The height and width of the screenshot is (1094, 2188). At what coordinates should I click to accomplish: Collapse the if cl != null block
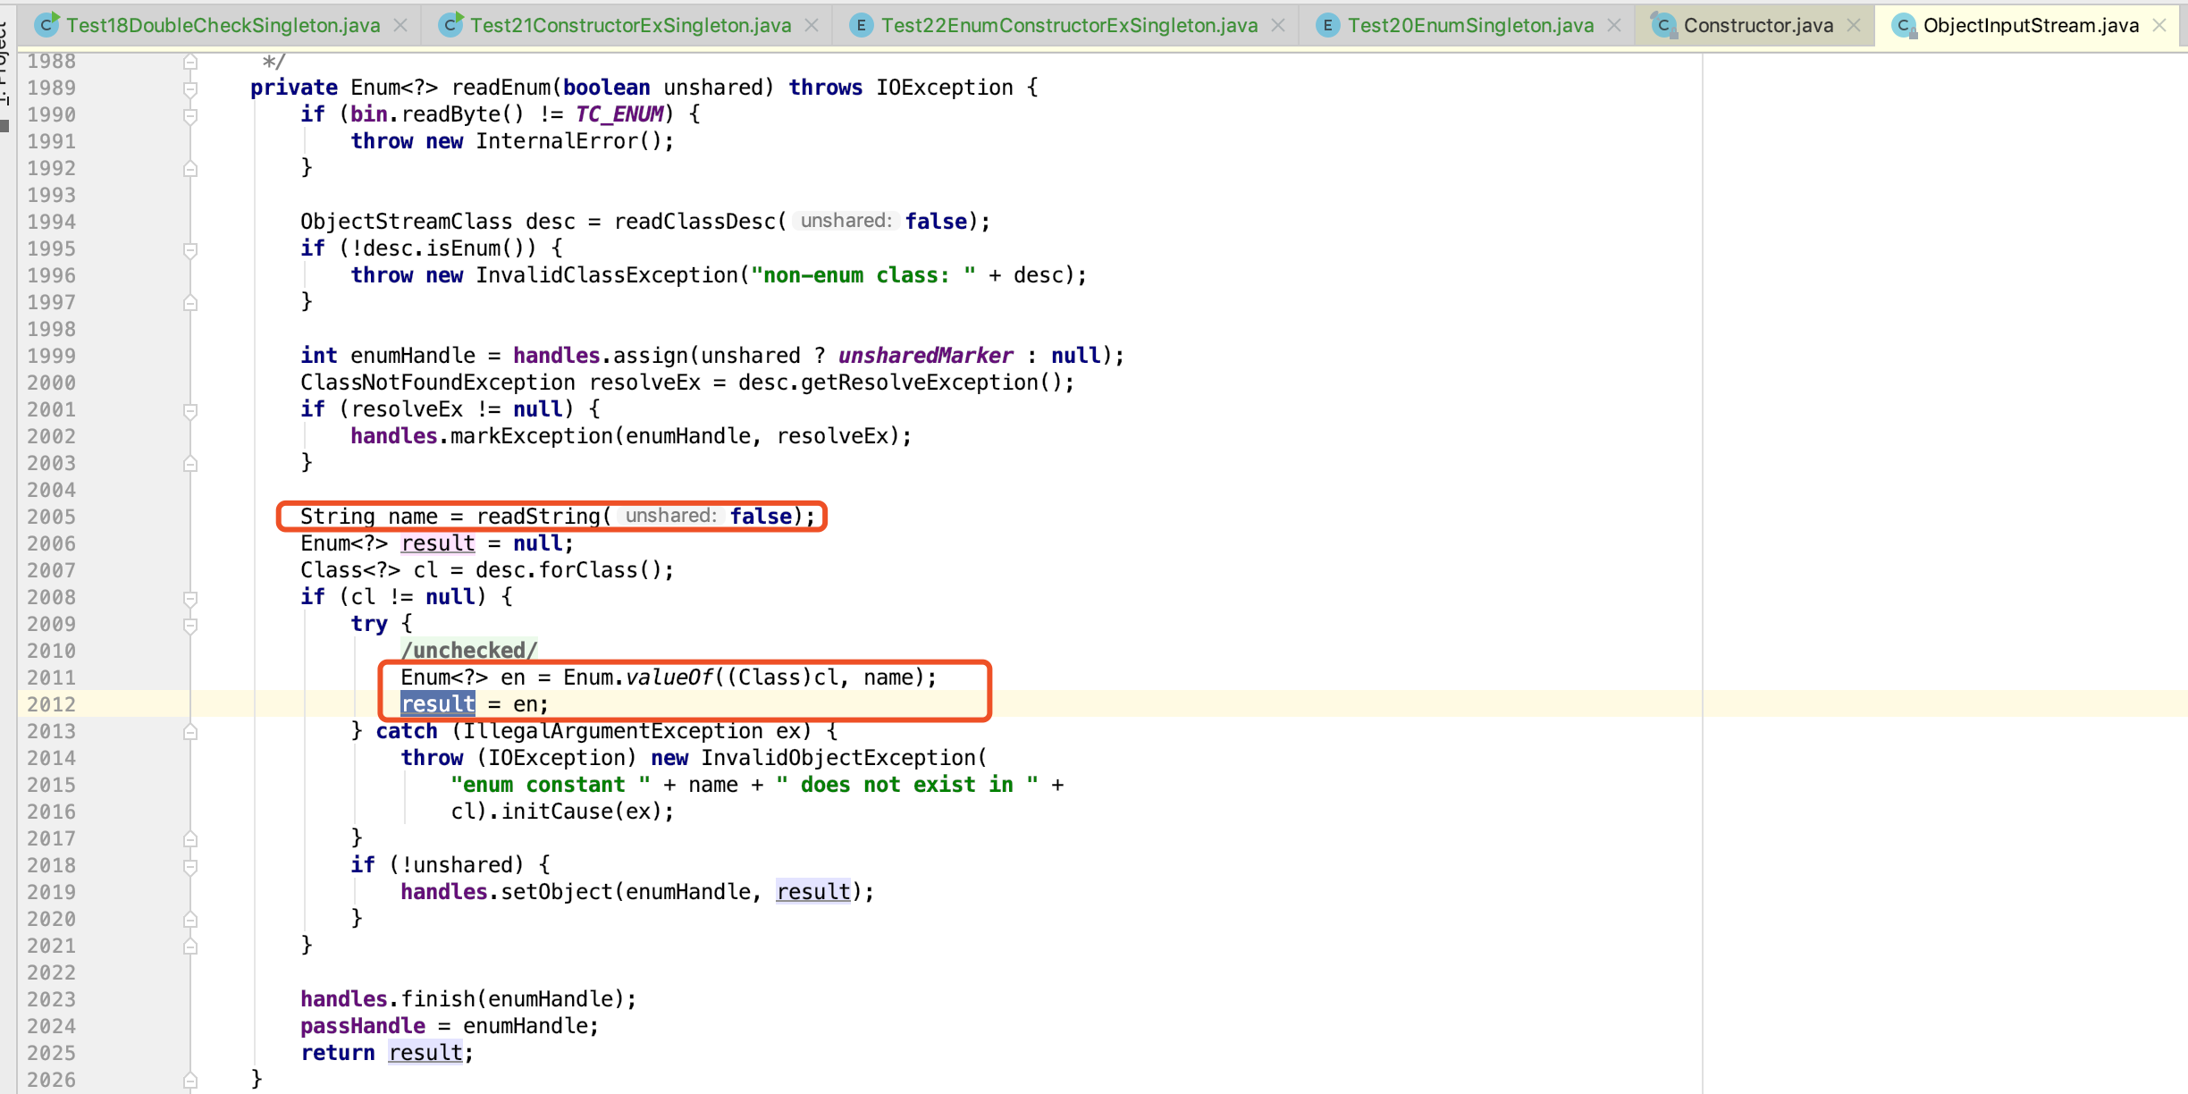click(x=190, y=598)
